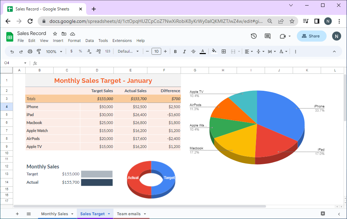The height and width of the screenshot is (219, 347).
Task: Collapse the menus with chevron
Action: click(334, 52)
